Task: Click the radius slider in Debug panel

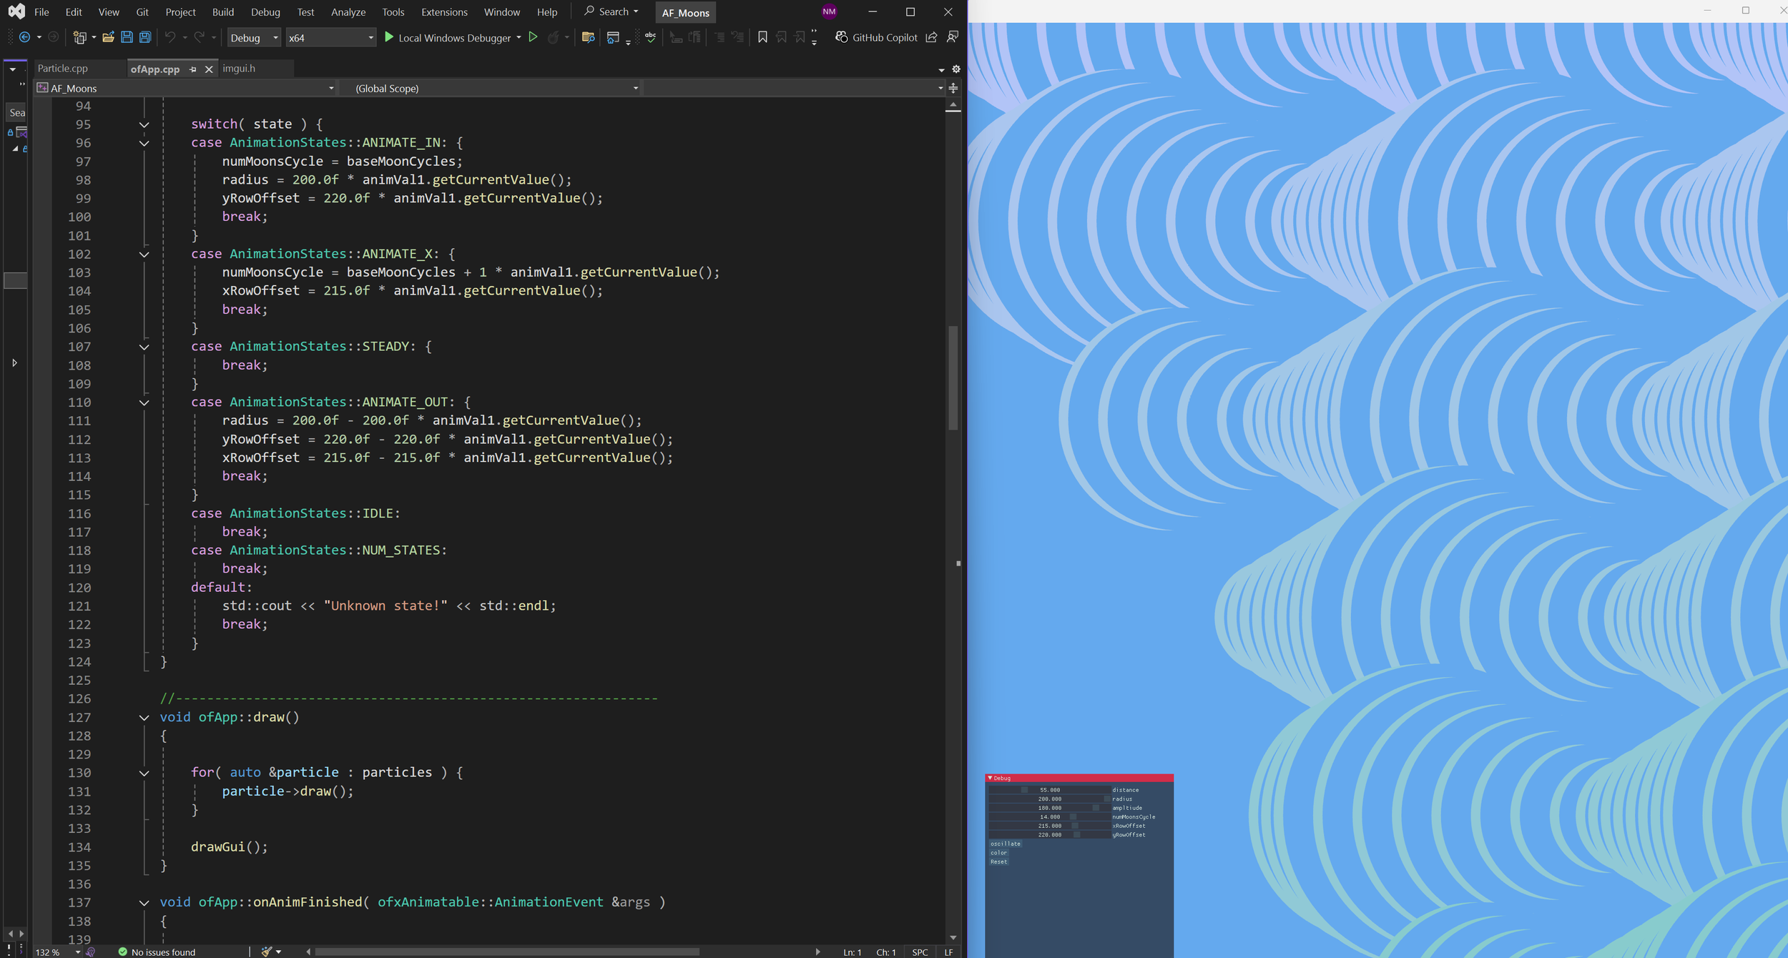Action: coord(1049,799)
